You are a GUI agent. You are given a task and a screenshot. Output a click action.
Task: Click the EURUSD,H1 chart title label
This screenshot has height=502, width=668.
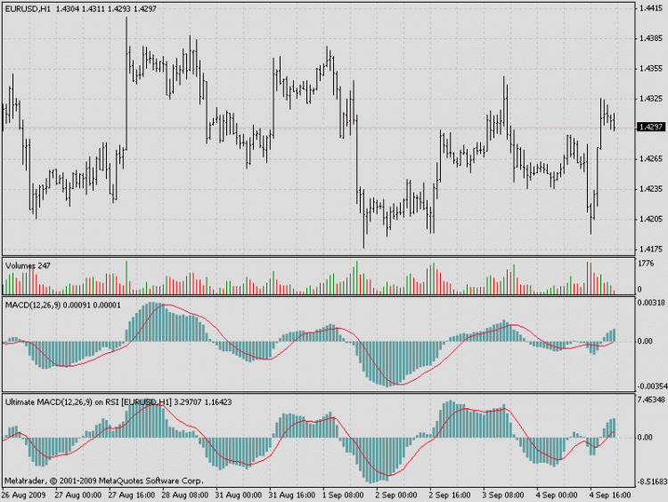click(27, 8)
